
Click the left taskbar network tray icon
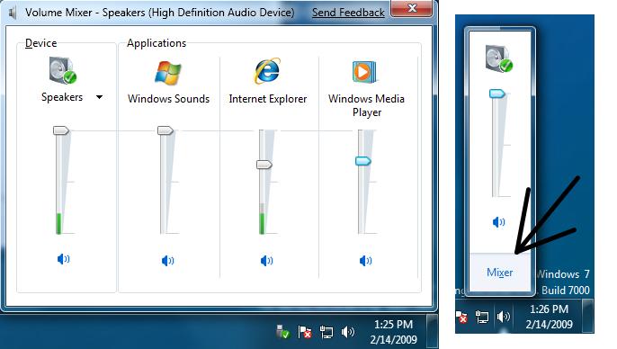tap(326, 333)
